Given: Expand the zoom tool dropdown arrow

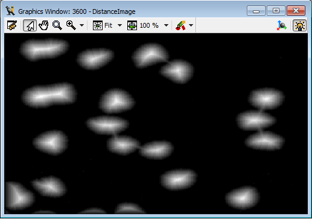Looking at the screenshot, I should pos(81,25).
